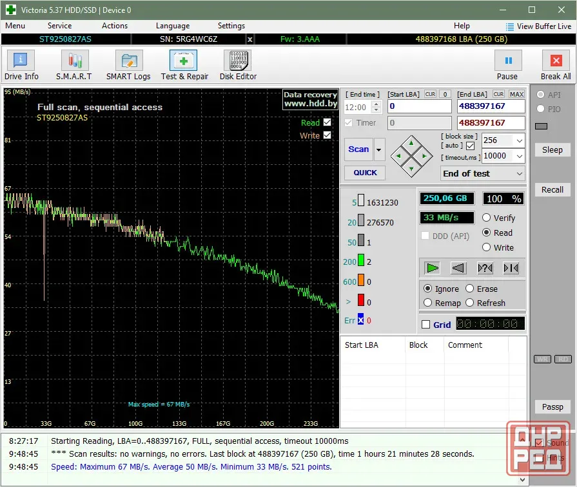577x487 pixels.
Task: Select the Remap radio button
Action: click(427, 303)
